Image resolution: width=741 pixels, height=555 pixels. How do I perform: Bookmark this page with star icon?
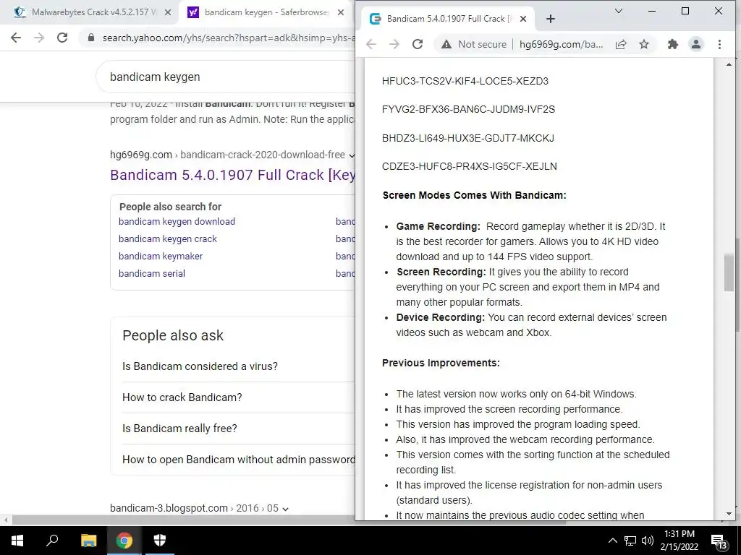coord(643,44)
